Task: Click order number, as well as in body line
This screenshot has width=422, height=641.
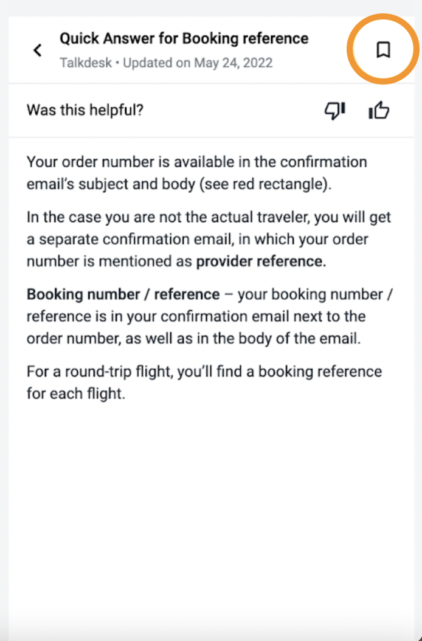Action: coord(193,339)
